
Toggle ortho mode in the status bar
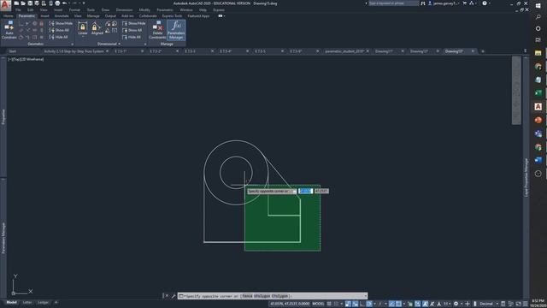coord(362,304)
